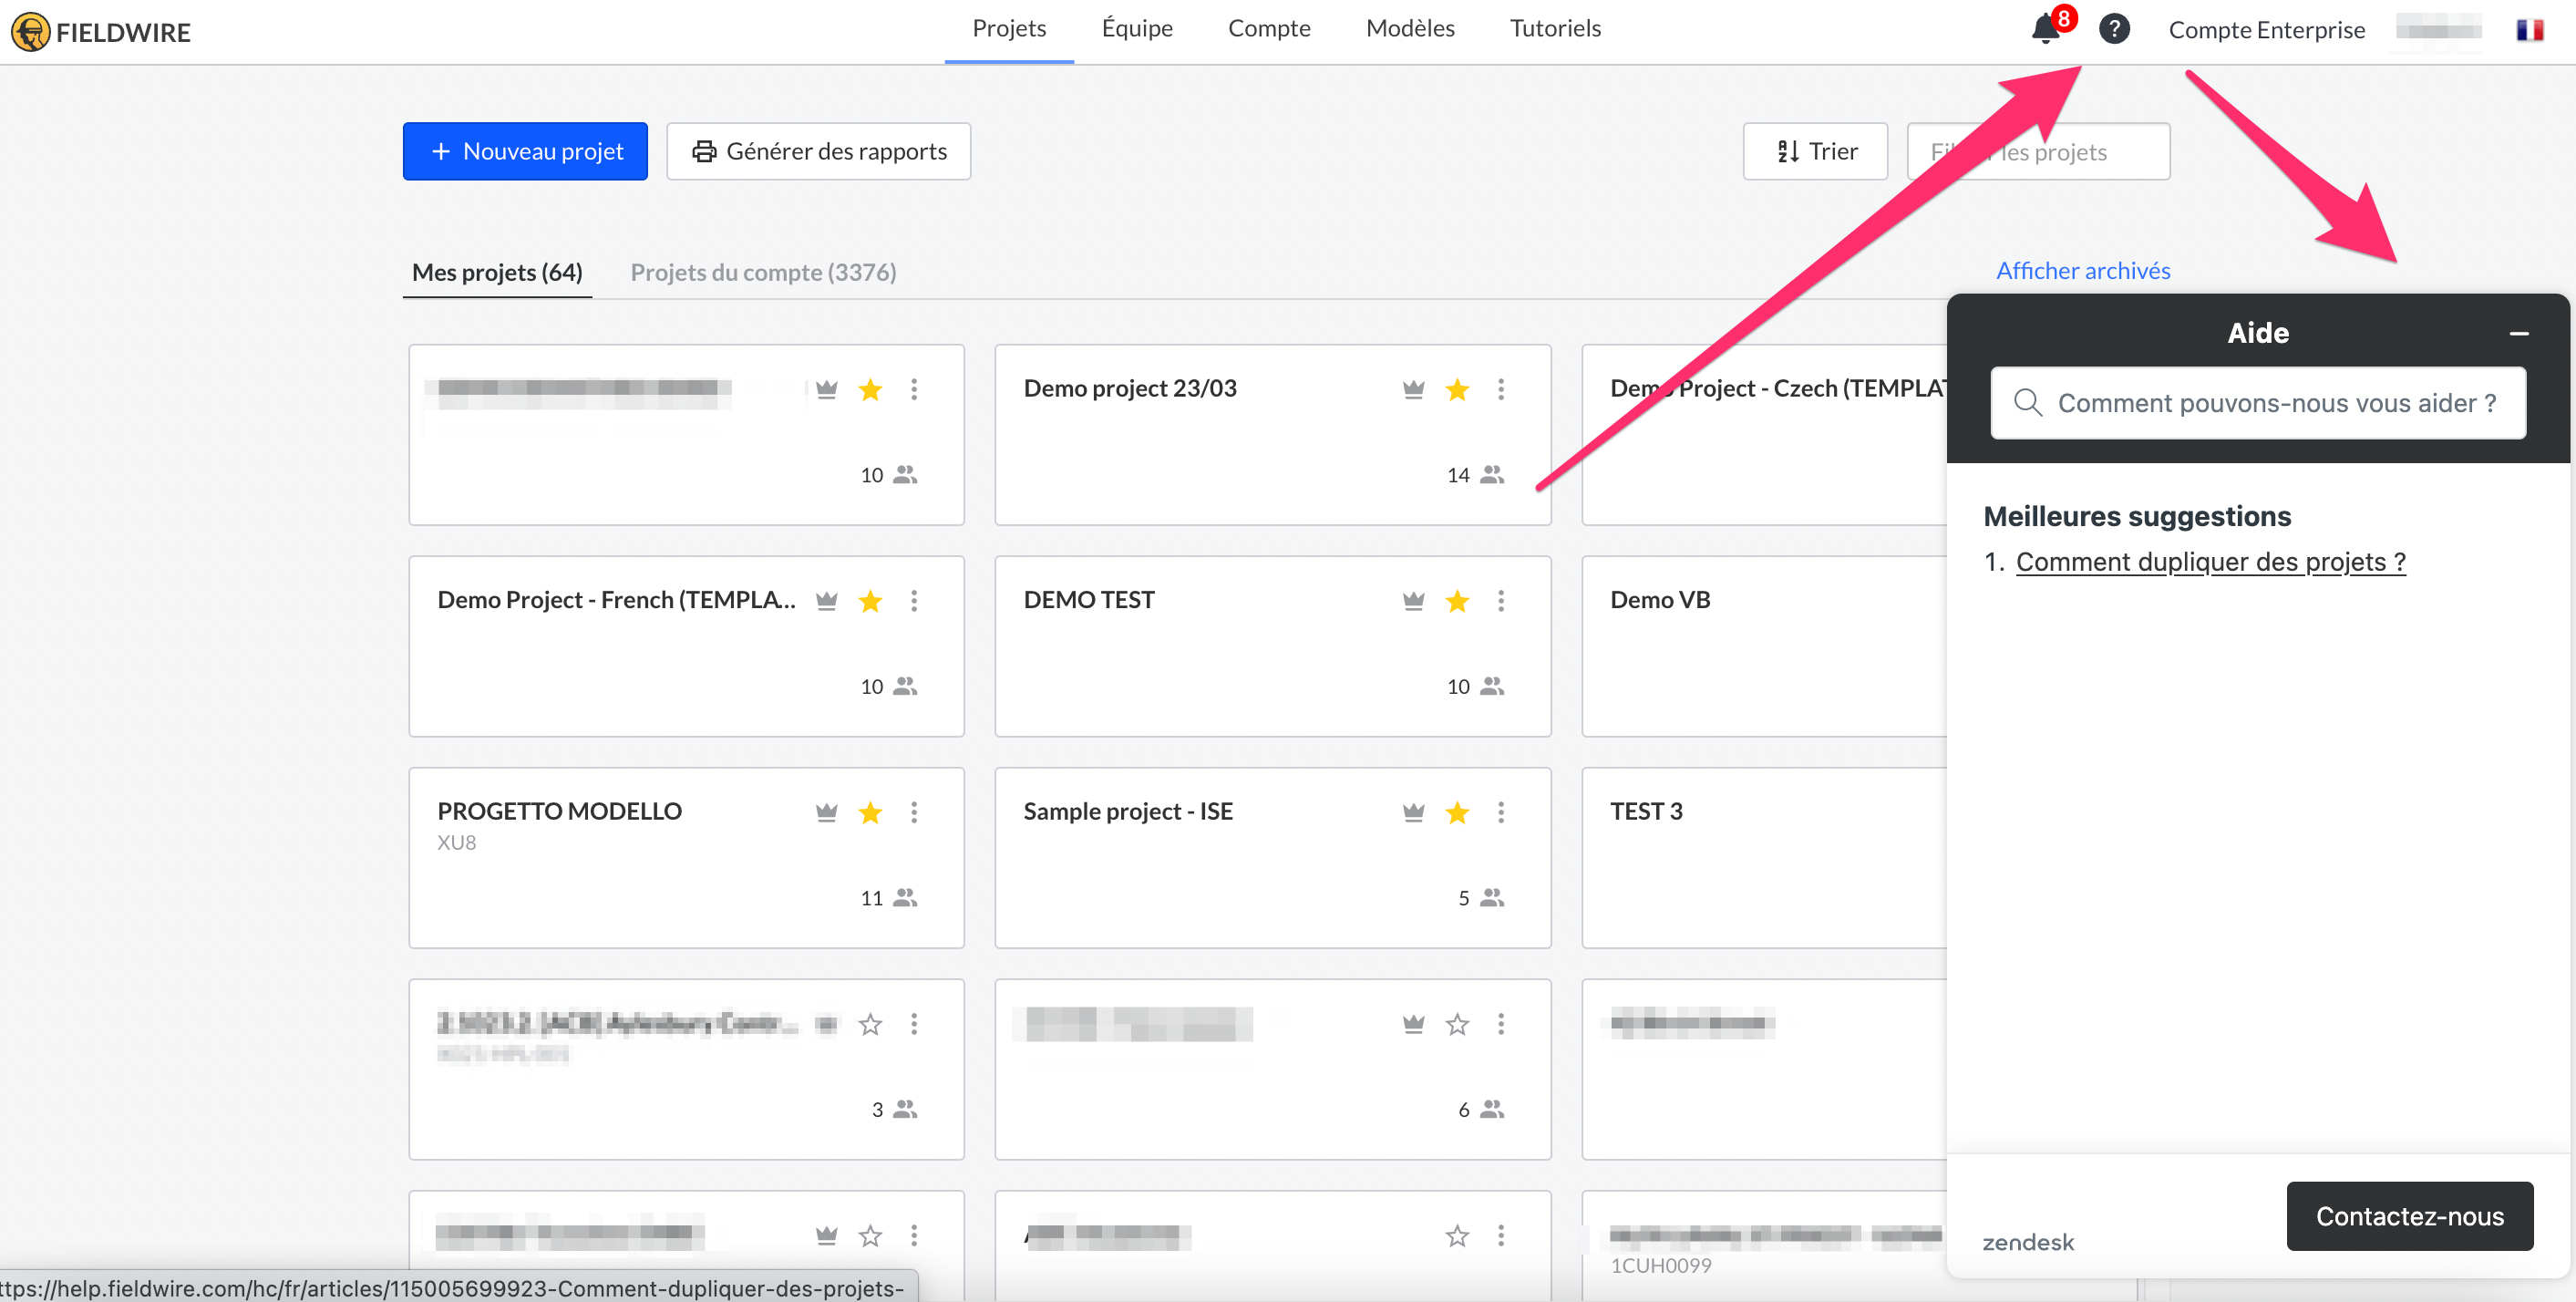Screen dimensions: 2576x1302
Task: Open the Compte Enterprise account menu
Action: [x=2266, y=30]
